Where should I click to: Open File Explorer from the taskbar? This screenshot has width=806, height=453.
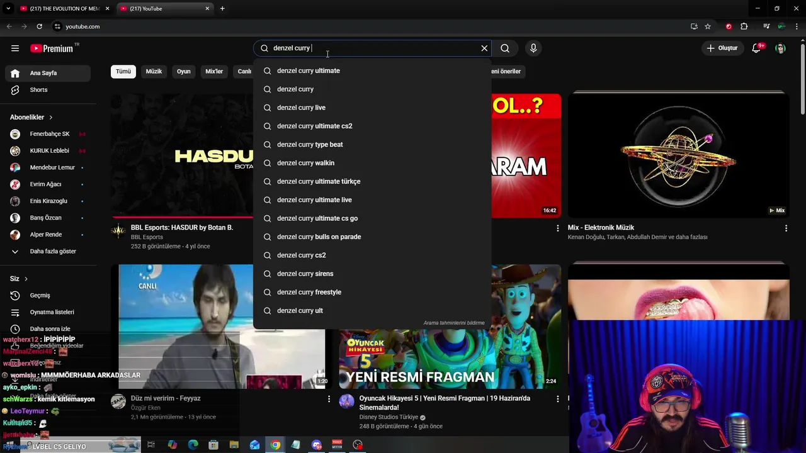(x=234, y=445)
